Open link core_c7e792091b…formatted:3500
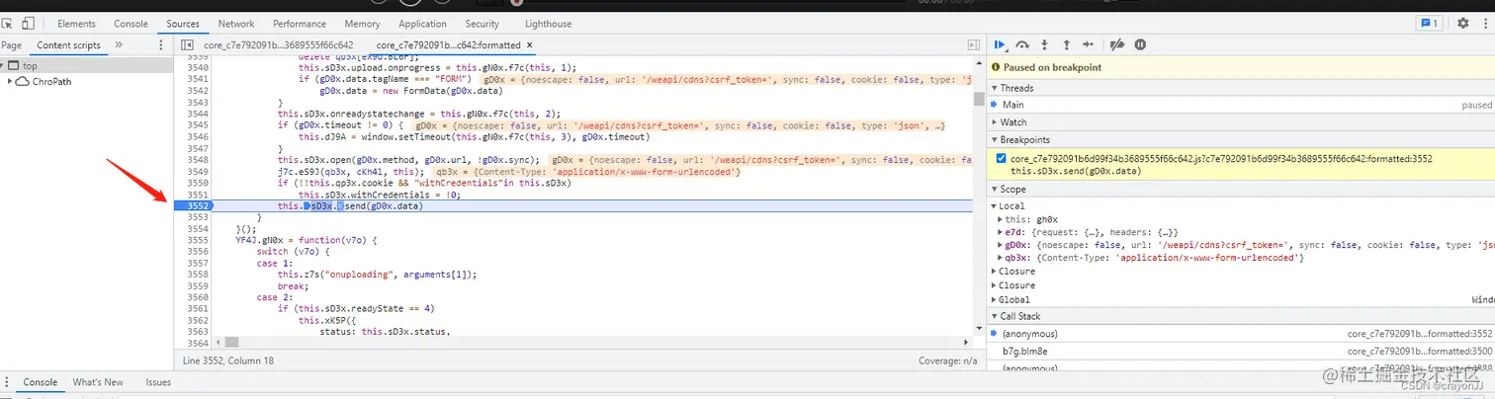Image resolution: width=1495 pixels, height=399 pixels. 1419,350
